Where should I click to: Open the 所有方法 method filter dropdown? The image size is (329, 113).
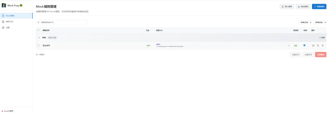click(305, 22)
